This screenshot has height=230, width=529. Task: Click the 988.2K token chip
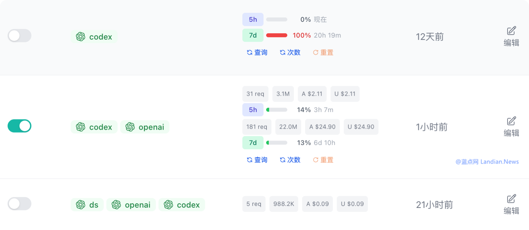[x=284, y=204]
